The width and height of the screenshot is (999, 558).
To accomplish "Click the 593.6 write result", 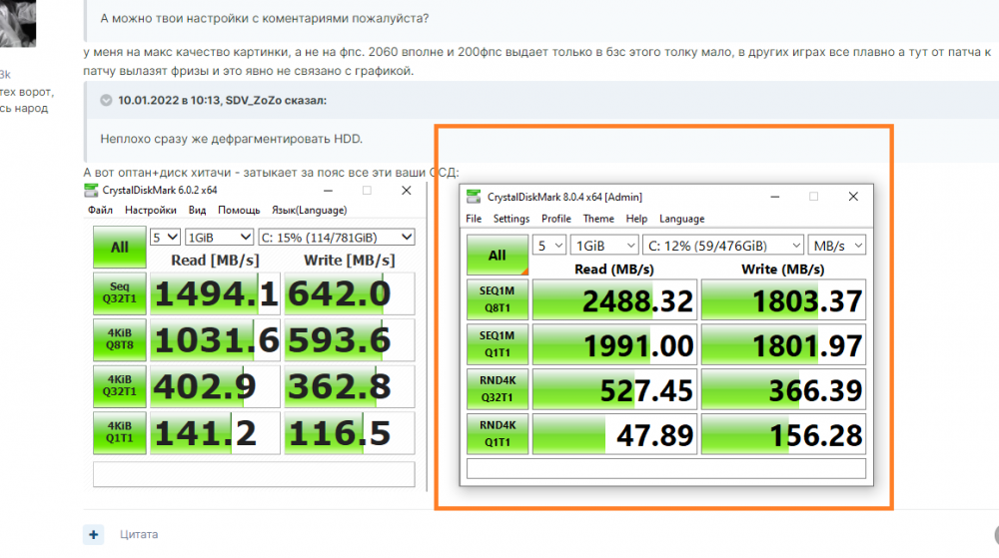I will coord(350,339).
